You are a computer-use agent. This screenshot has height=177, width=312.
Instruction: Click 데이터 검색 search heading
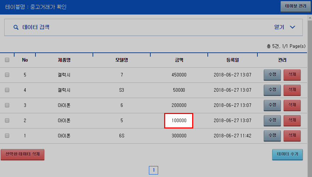point(36,27)
